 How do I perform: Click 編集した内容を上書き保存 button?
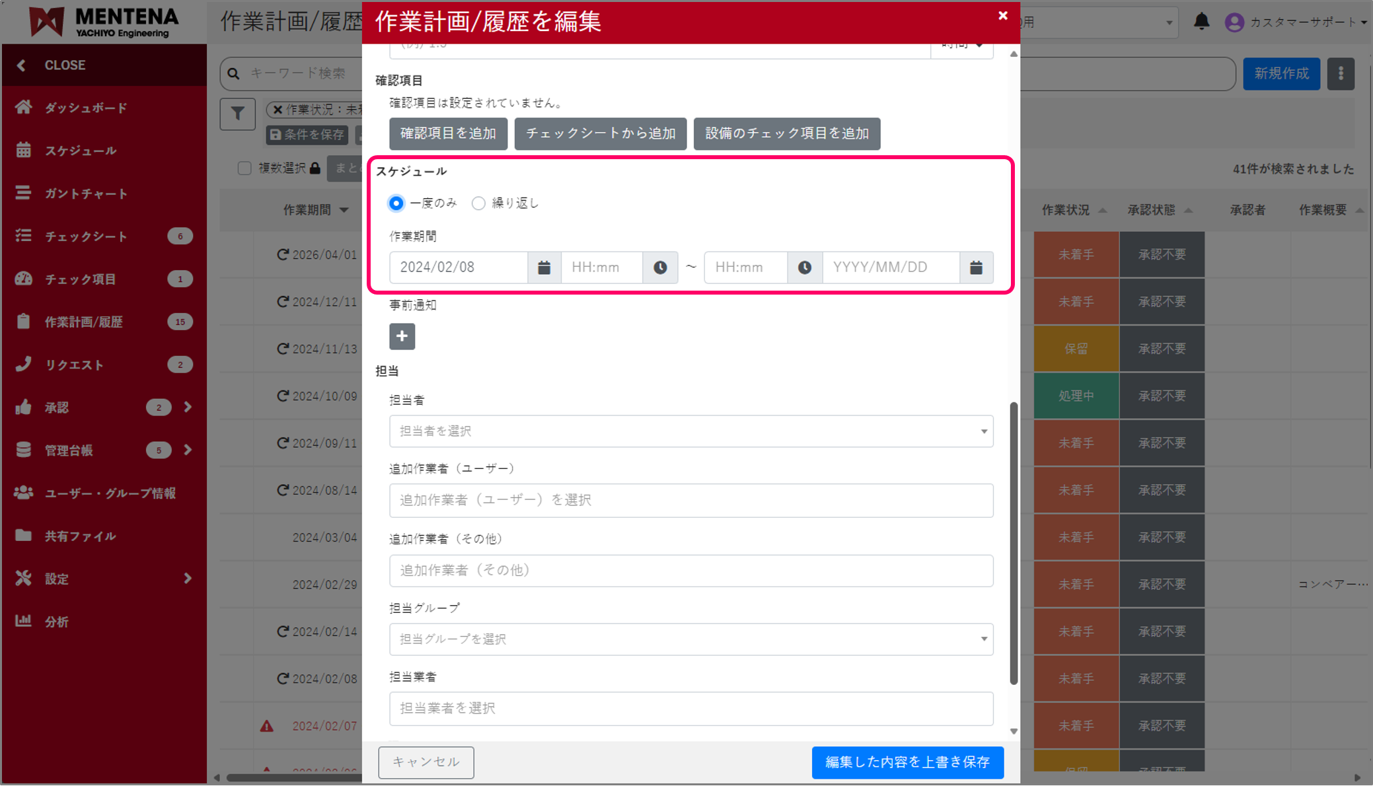907,762
